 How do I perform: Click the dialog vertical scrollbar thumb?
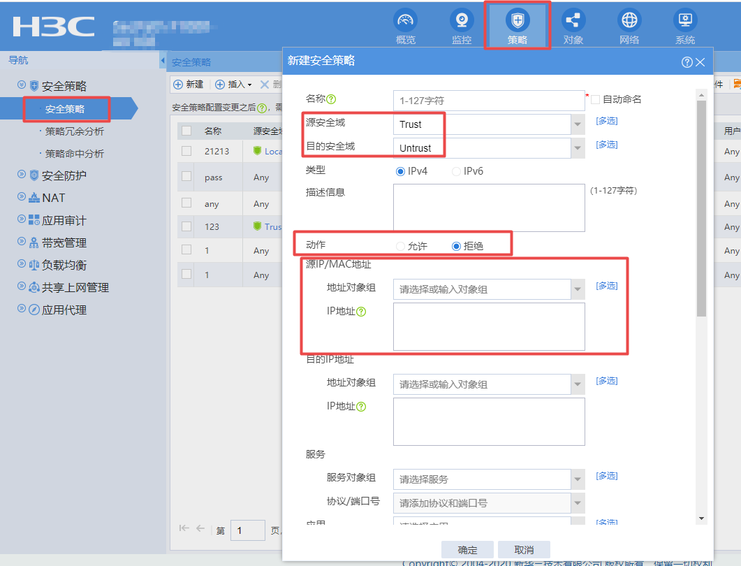click(701, 208)
